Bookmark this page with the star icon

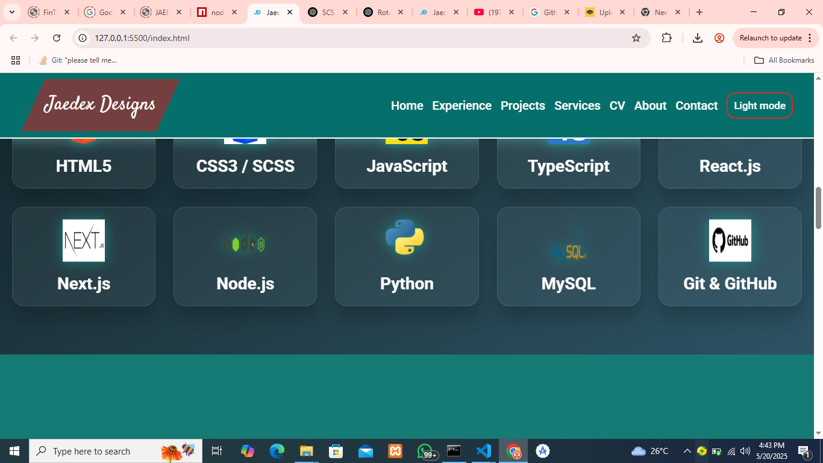click(x=636, y=38)
